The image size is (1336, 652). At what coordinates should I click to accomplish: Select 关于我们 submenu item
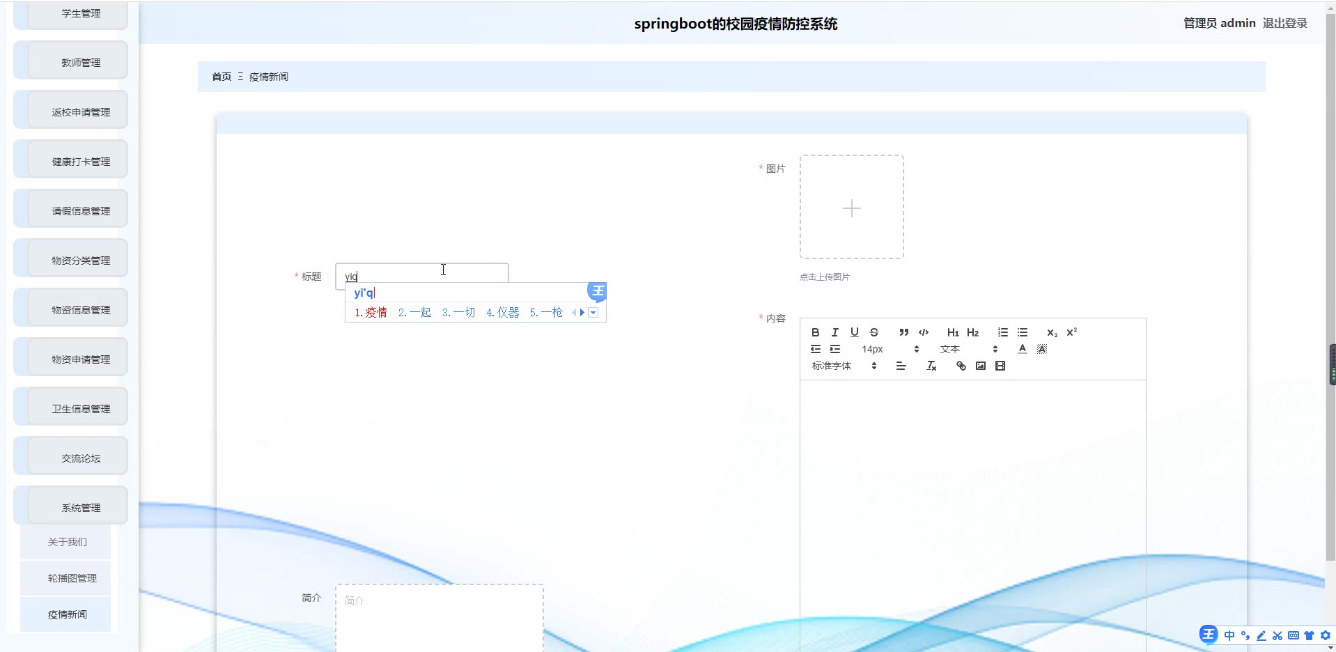[65, 542]
